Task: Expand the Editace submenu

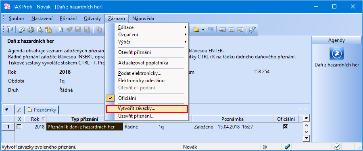Action: 147,27
